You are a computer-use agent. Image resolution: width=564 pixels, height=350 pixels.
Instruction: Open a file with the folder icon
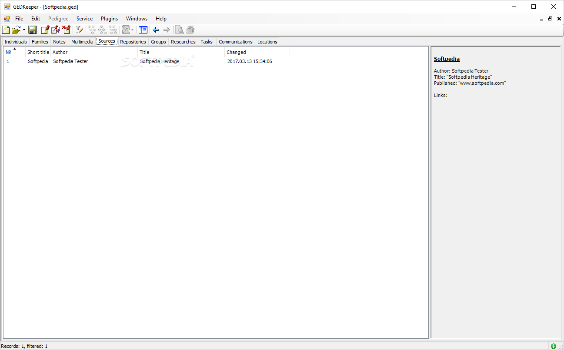click(16, 30)
